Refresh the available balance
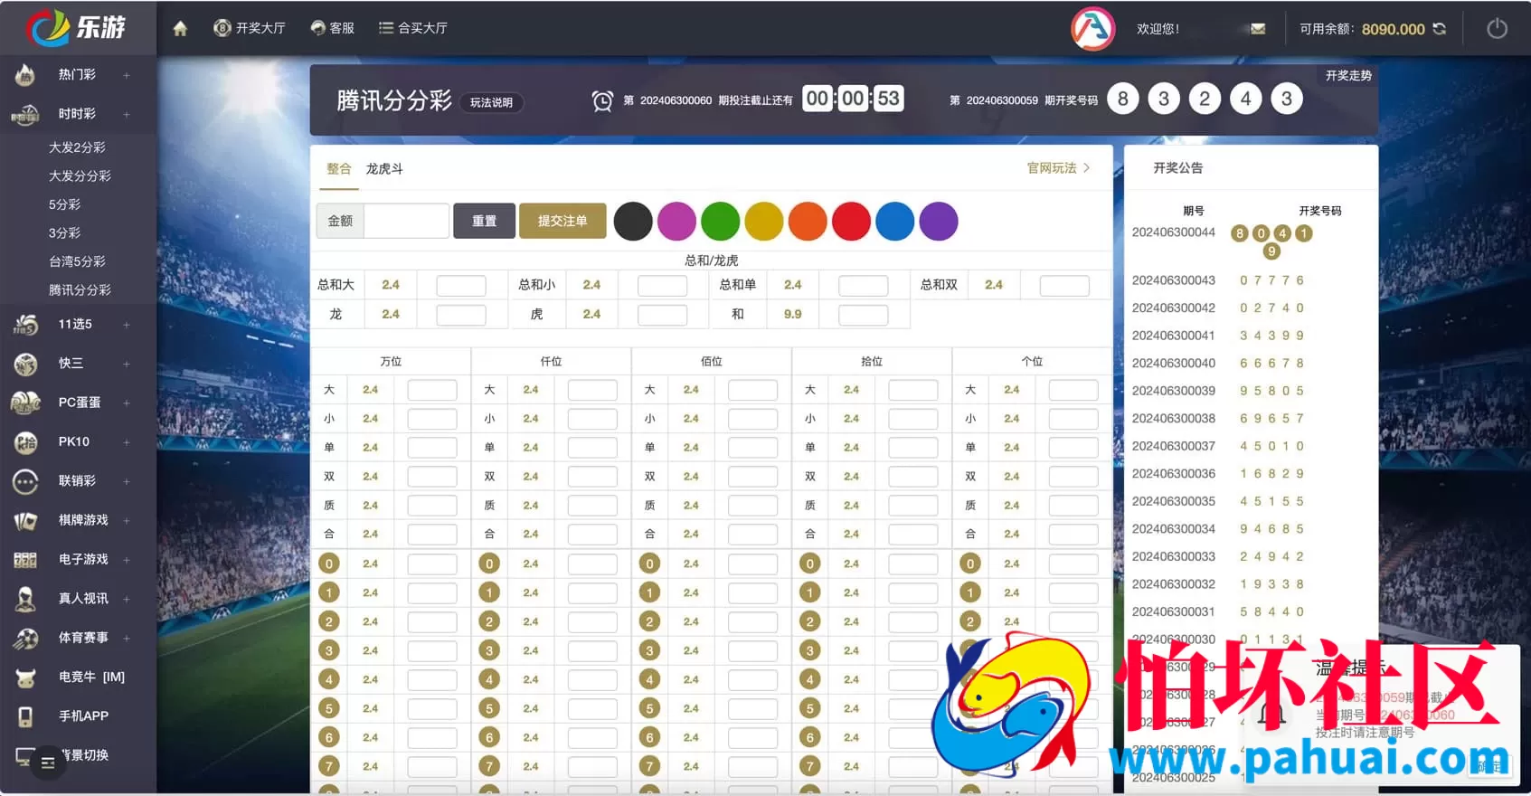Image resolution: width=1531 pixels, height=796 pixels. (x=1440, y=29)
